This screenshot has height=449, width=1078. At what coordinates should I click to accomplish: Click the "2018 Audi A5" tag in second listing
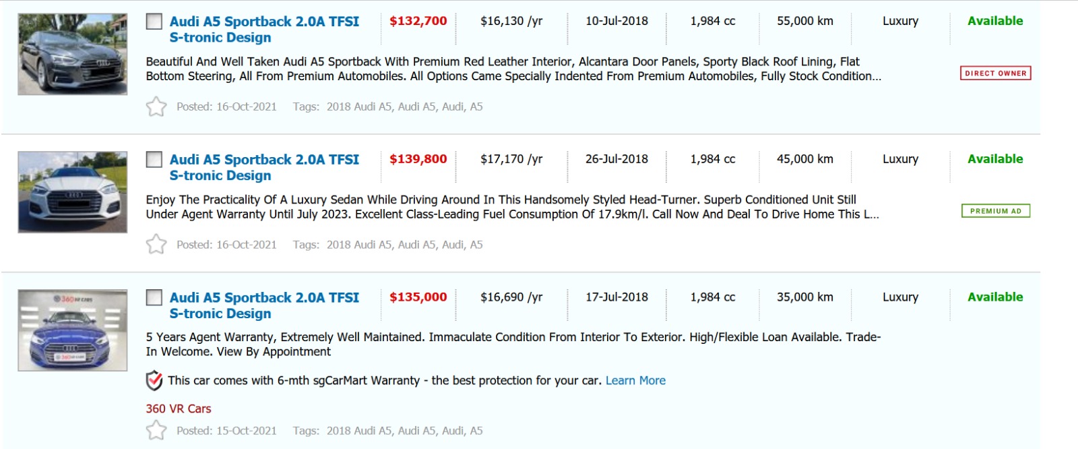[x=358, y=245]
